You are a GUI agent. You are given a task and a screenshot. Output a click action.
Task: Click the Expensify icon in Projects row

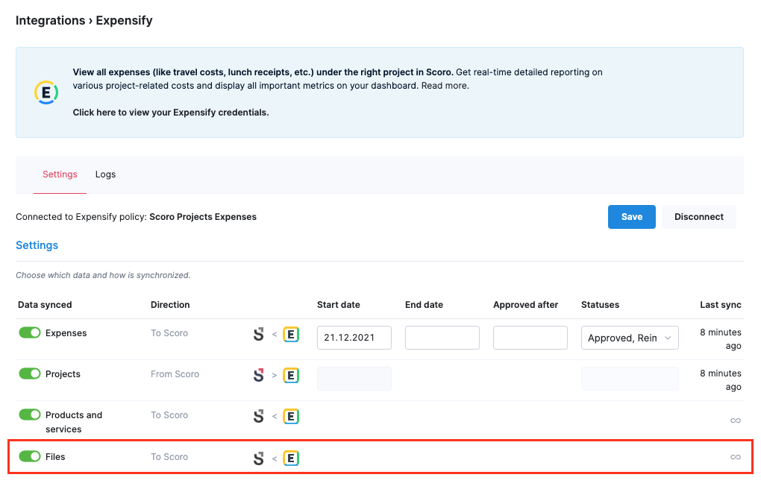click(291, 375)
